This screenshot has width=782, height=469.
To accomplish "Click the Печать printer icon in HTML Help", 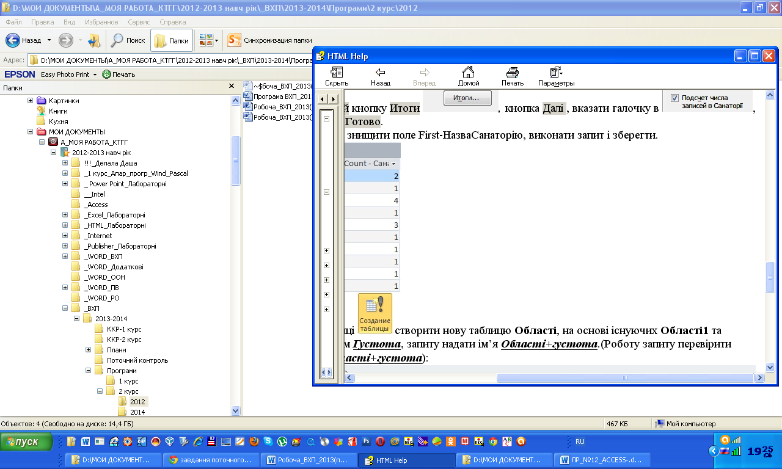I will click(x=512, y=76).
